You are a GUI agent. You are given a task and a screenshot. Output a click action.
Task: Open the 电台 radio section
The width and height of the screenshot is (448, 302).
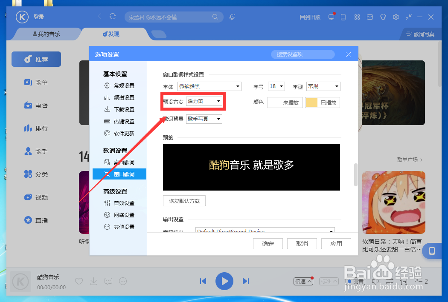[x=36, y=105]
